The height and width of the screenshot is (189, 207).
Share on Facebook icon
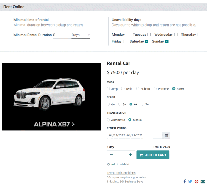(x=185, y=181)
